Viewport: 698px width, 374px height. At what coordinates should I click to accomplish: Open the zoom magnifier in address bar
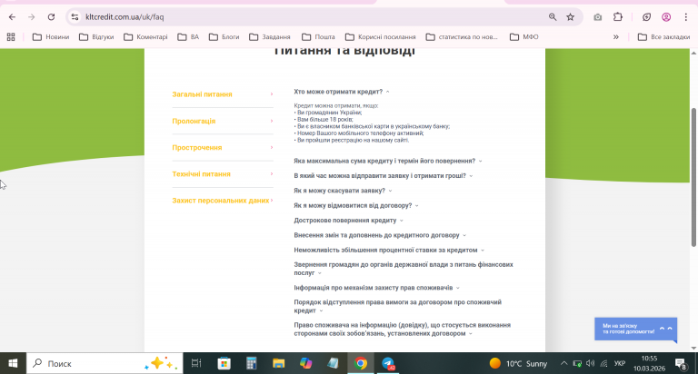553,17
